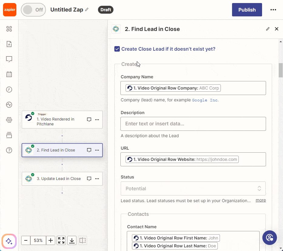Open advanced settings gear icon
Image resolution: width=283 pixels, height=251 pixels.
coord(9,120)
